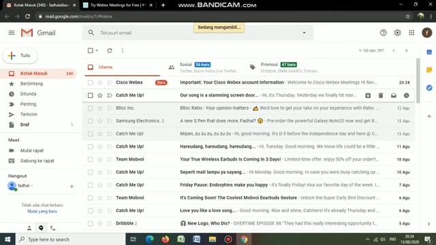436x245 pixels.
Task: Expand the fadhal Hangouts status dropdown
Action: tap(32, 186)
